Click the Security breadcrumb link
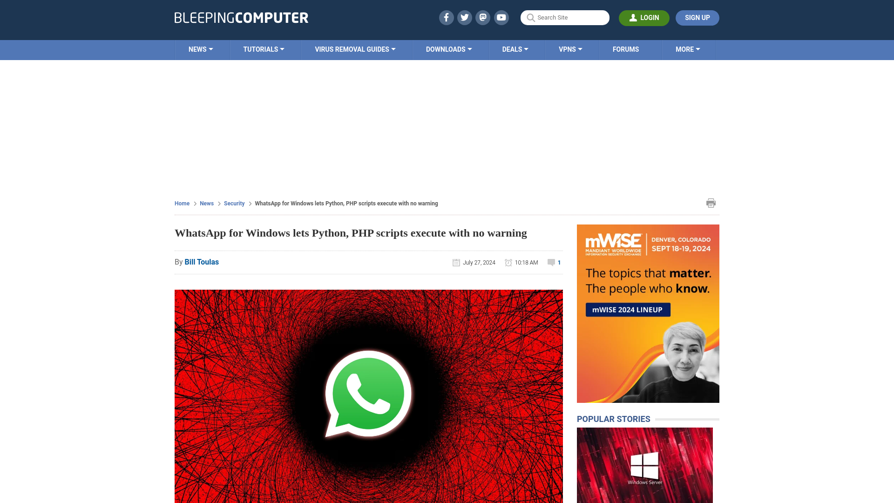This screenshot has width=894, height=503. click(234, 203)
